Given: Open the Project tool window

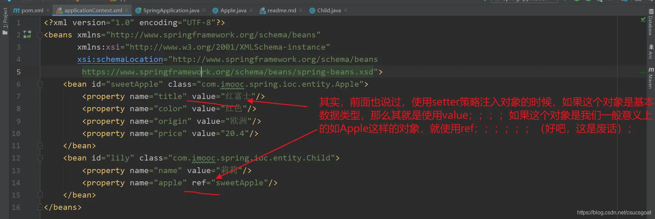Looking at the screenshot, I should click(x=5, y=21).
